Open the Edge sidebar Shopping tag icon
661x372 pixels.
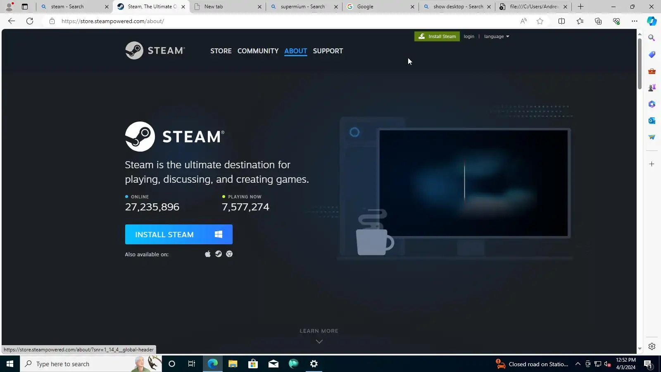pyautogui.click(x=652, y=55)
